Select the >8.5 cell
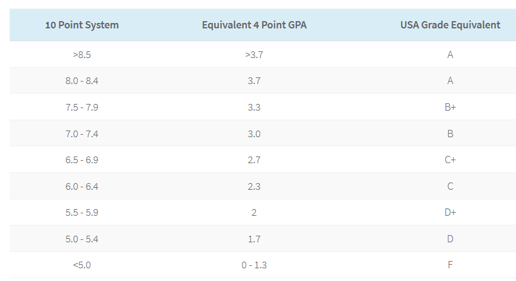This screenshot has width=516, height=281. (x=82, y=54)
